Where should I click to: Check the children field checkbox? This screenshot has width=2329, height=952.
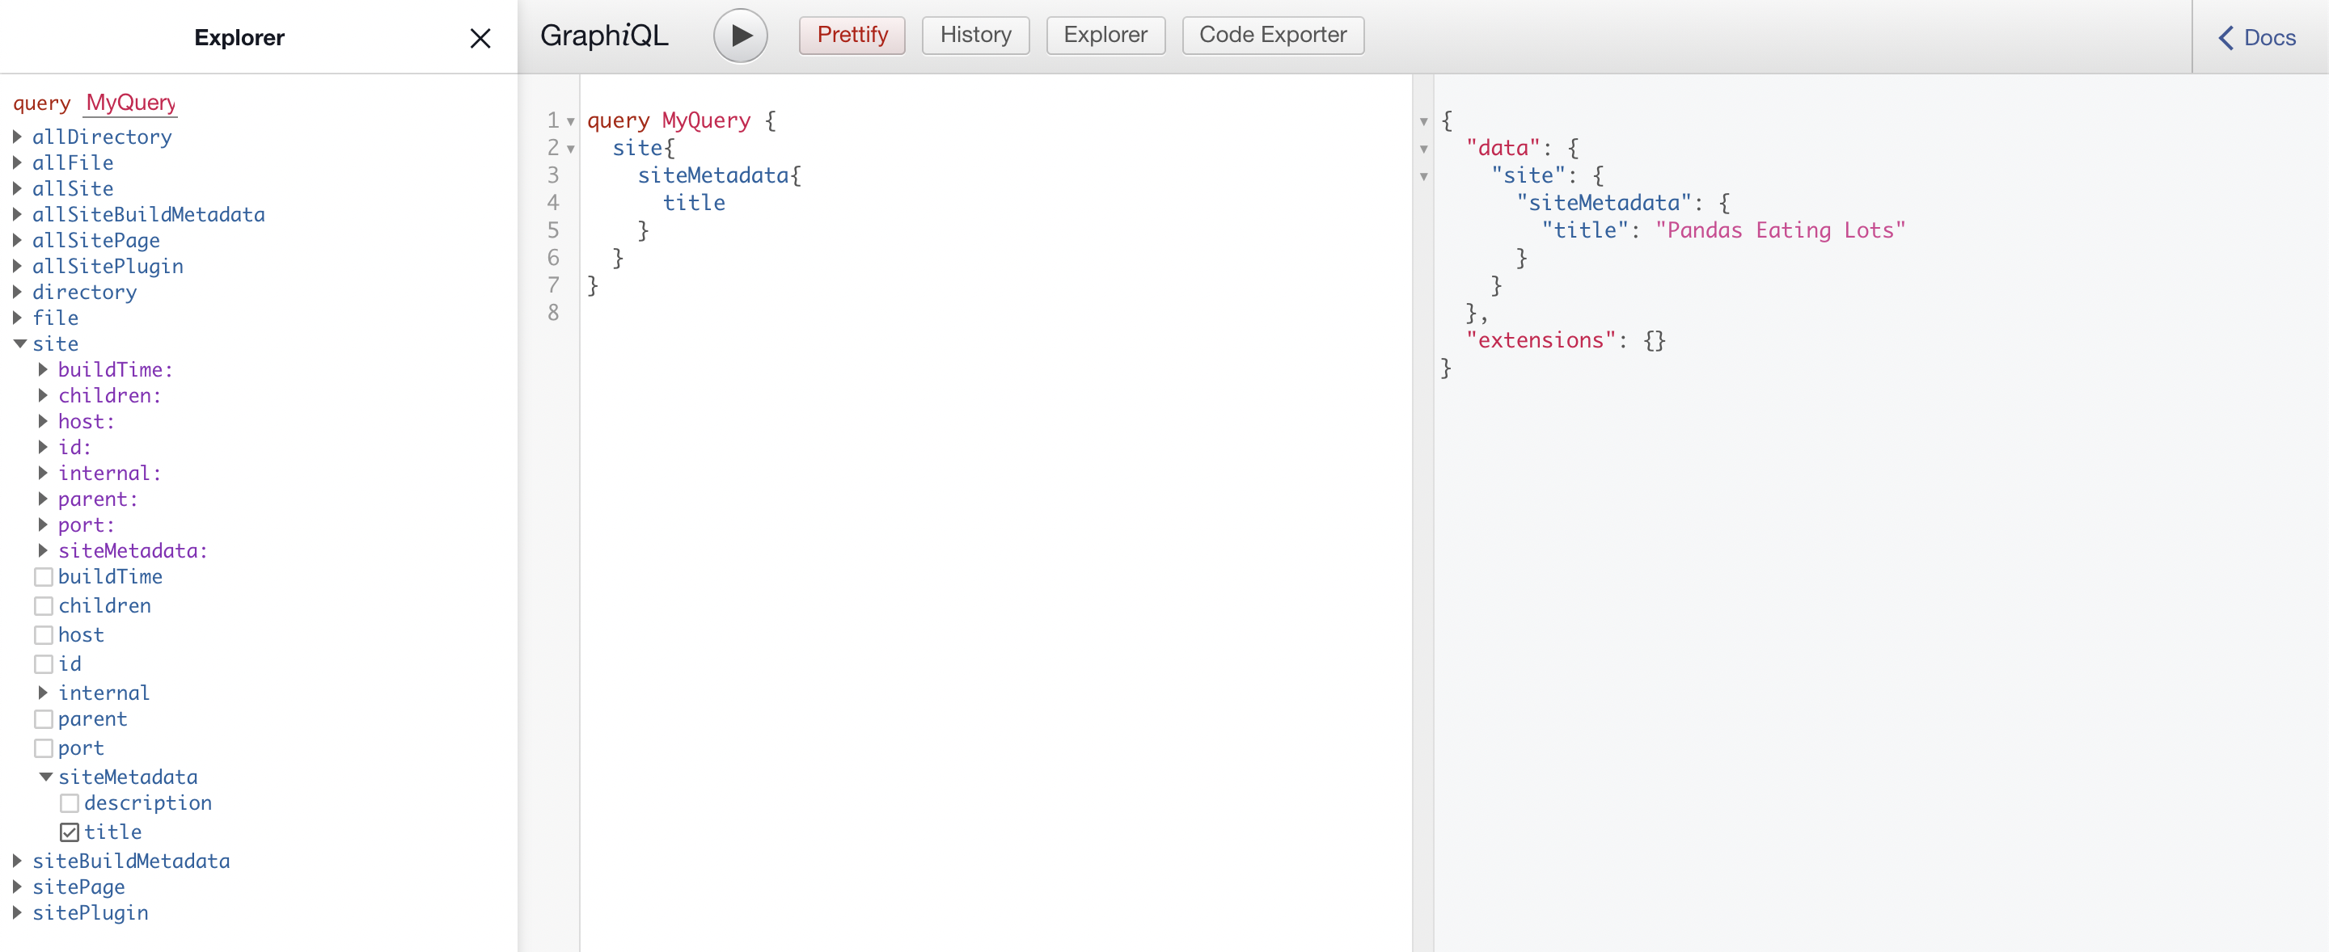tap(43, 605)
